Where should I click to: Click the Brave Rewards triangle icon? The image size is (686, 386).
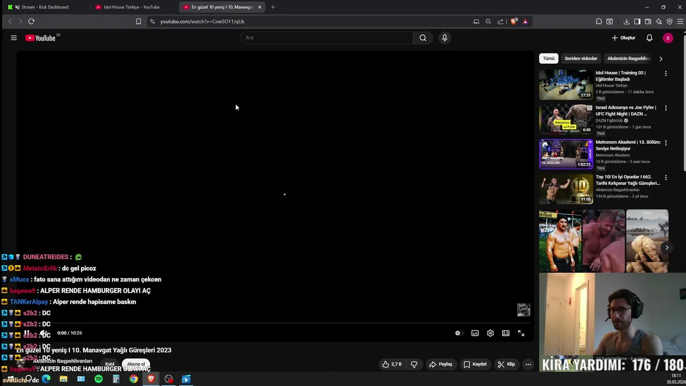coord(525,21)
